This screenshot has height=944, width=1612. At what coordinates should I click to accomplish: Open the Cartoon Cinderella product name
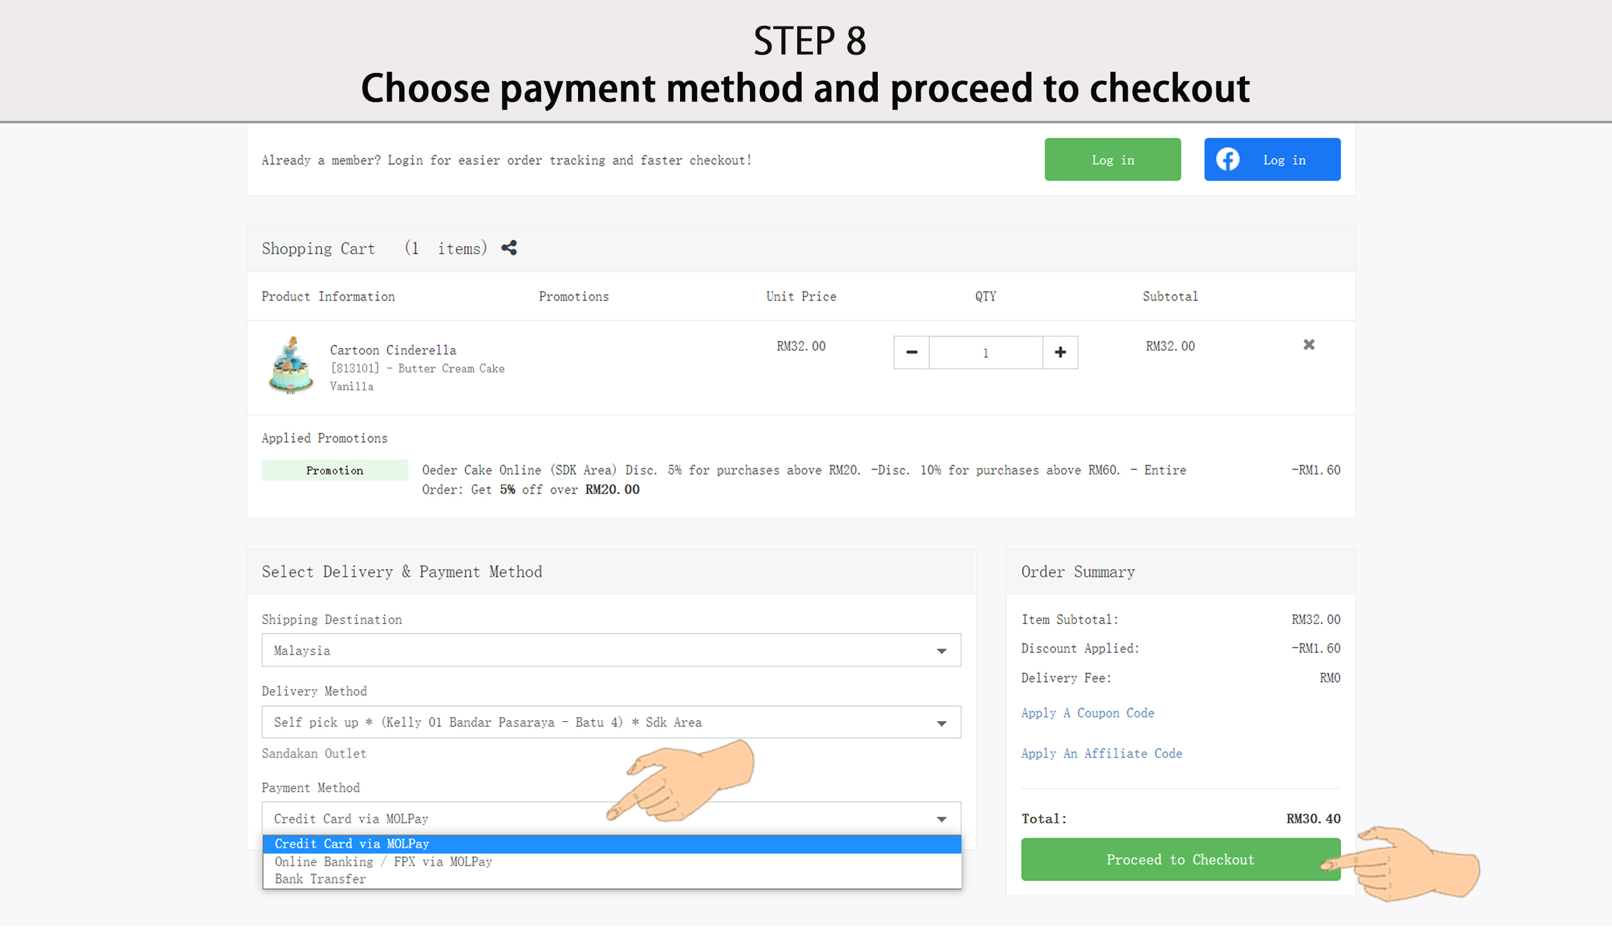pos(393,350)
